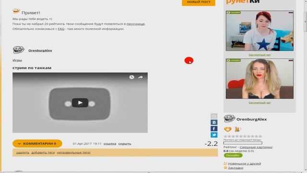Click the gray share icon above VK
307x173 pixels.
click(x=214, y=116)
